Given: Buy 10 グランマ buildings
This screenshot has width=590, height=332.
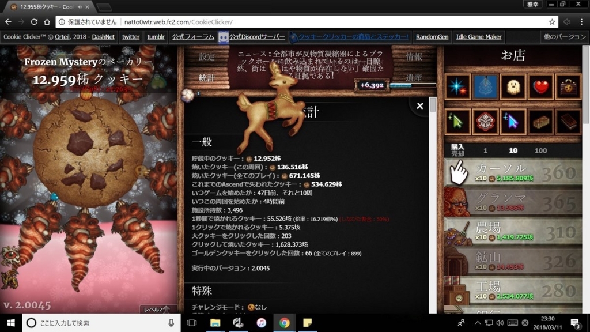Looking at the screenshot, I should tap(513, 202).
